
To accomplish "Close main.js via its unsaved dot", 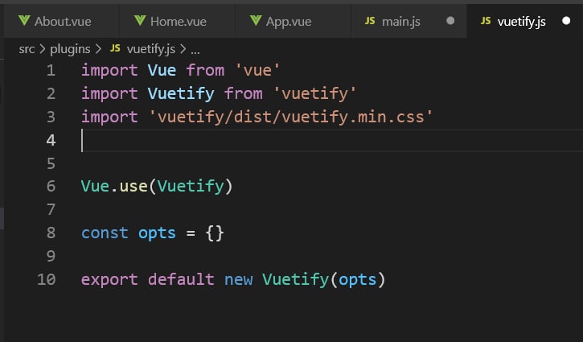I will pos(450,21).
